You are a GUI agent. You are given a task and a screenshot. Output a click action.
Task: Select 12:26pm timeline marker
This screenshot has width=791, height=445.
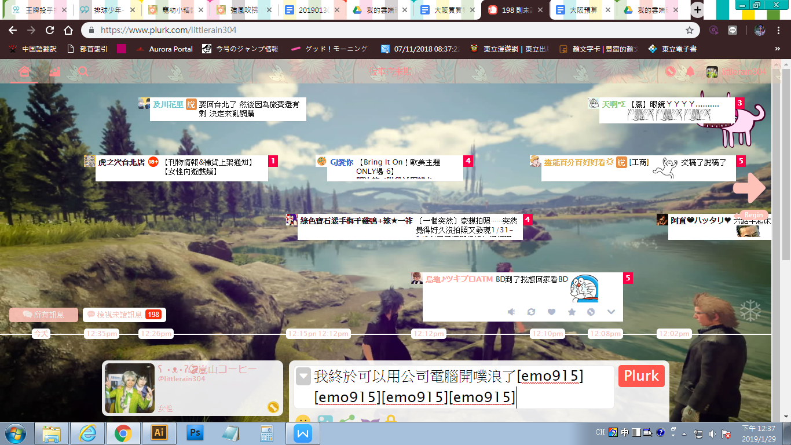pyautogui.click(x=156, y=334)
